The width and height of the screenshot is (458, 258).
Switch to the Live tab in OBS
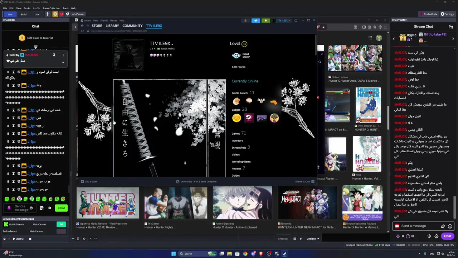[x=10, y=14]
